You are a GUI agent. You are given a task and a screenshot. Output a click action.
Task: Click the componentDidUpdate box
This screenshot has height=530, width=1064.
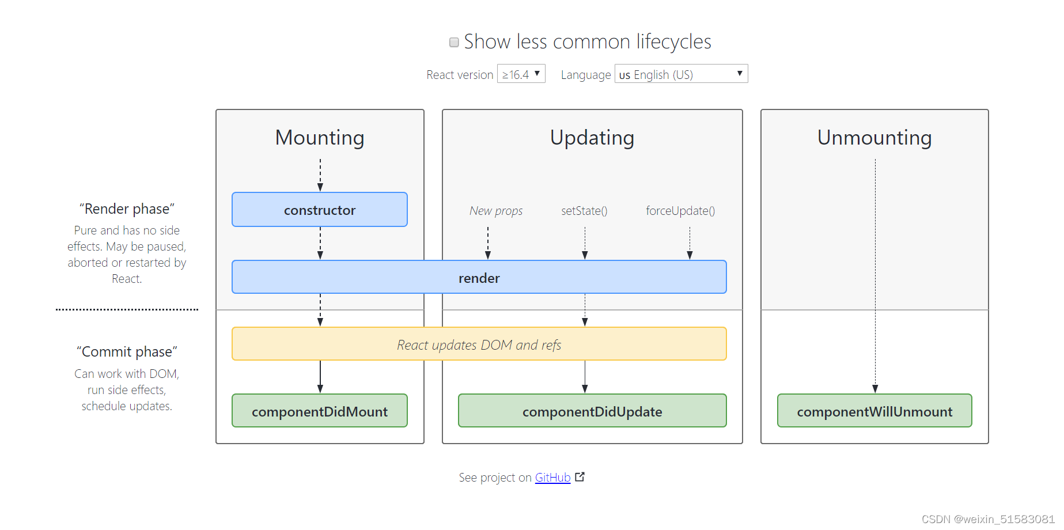click(x=592, y=411)
